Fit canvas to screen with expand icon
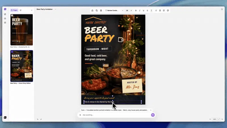Screen dimensions: 227x128 tap(219, 119)
